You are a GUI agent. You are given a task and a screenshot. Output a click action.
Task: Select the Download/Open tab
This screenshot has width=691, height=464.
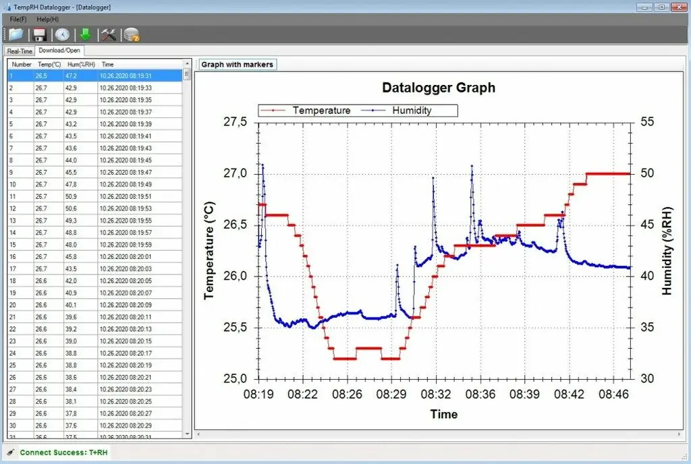(60, 51)
